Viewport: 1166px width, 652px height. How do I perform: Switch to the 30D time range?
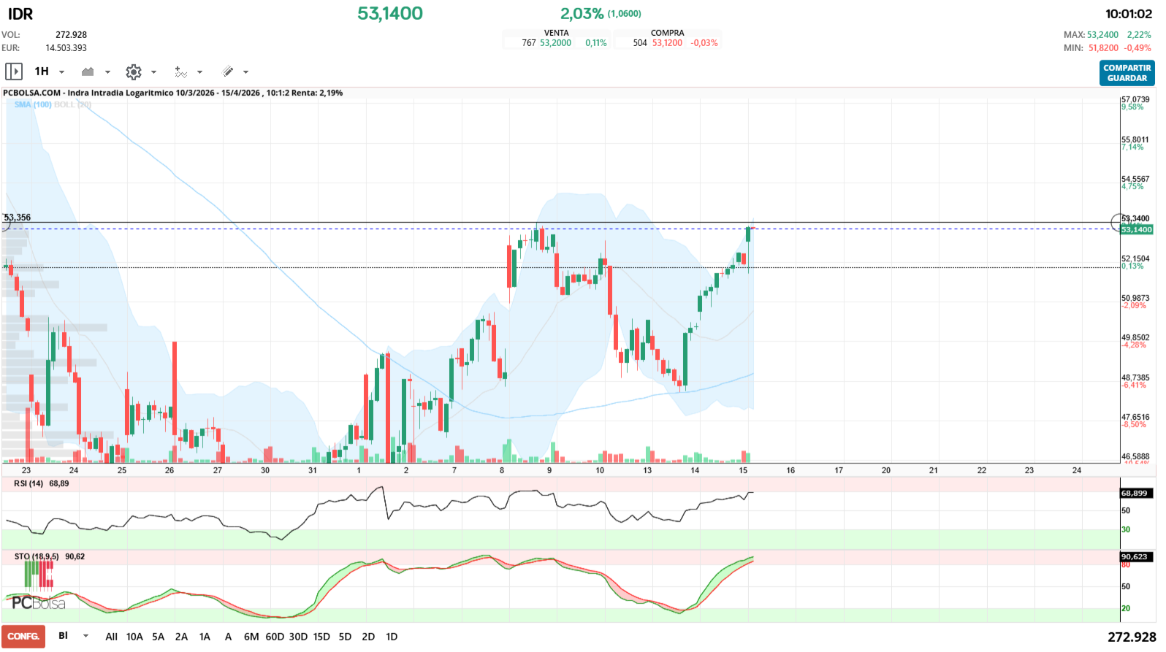[x=298, y=637]
